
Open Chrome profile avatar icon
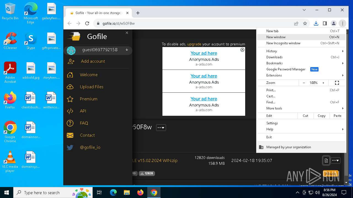[x=334, y=23]
